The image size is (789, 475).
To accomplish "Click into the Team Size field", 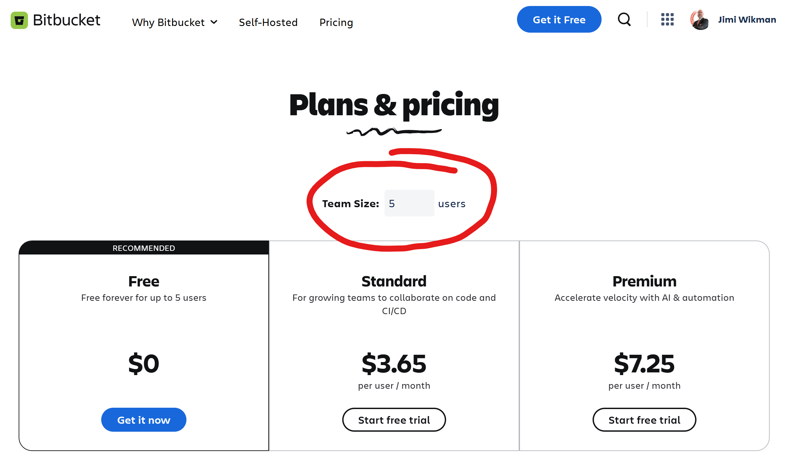I will pyautogui.click(x=409, y=203).
